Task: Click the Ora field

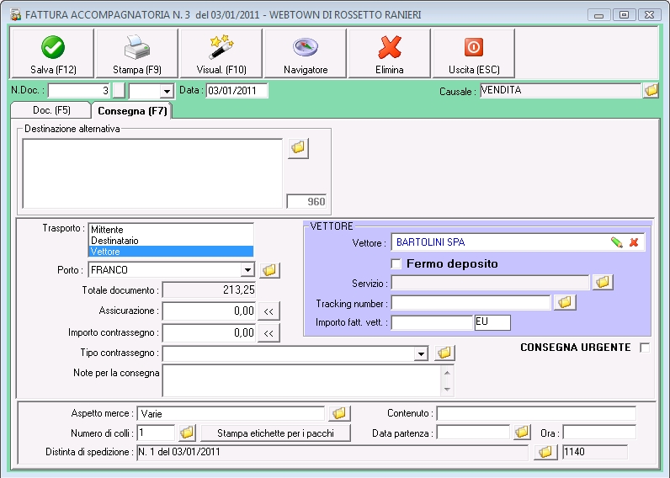Action: 599,433
